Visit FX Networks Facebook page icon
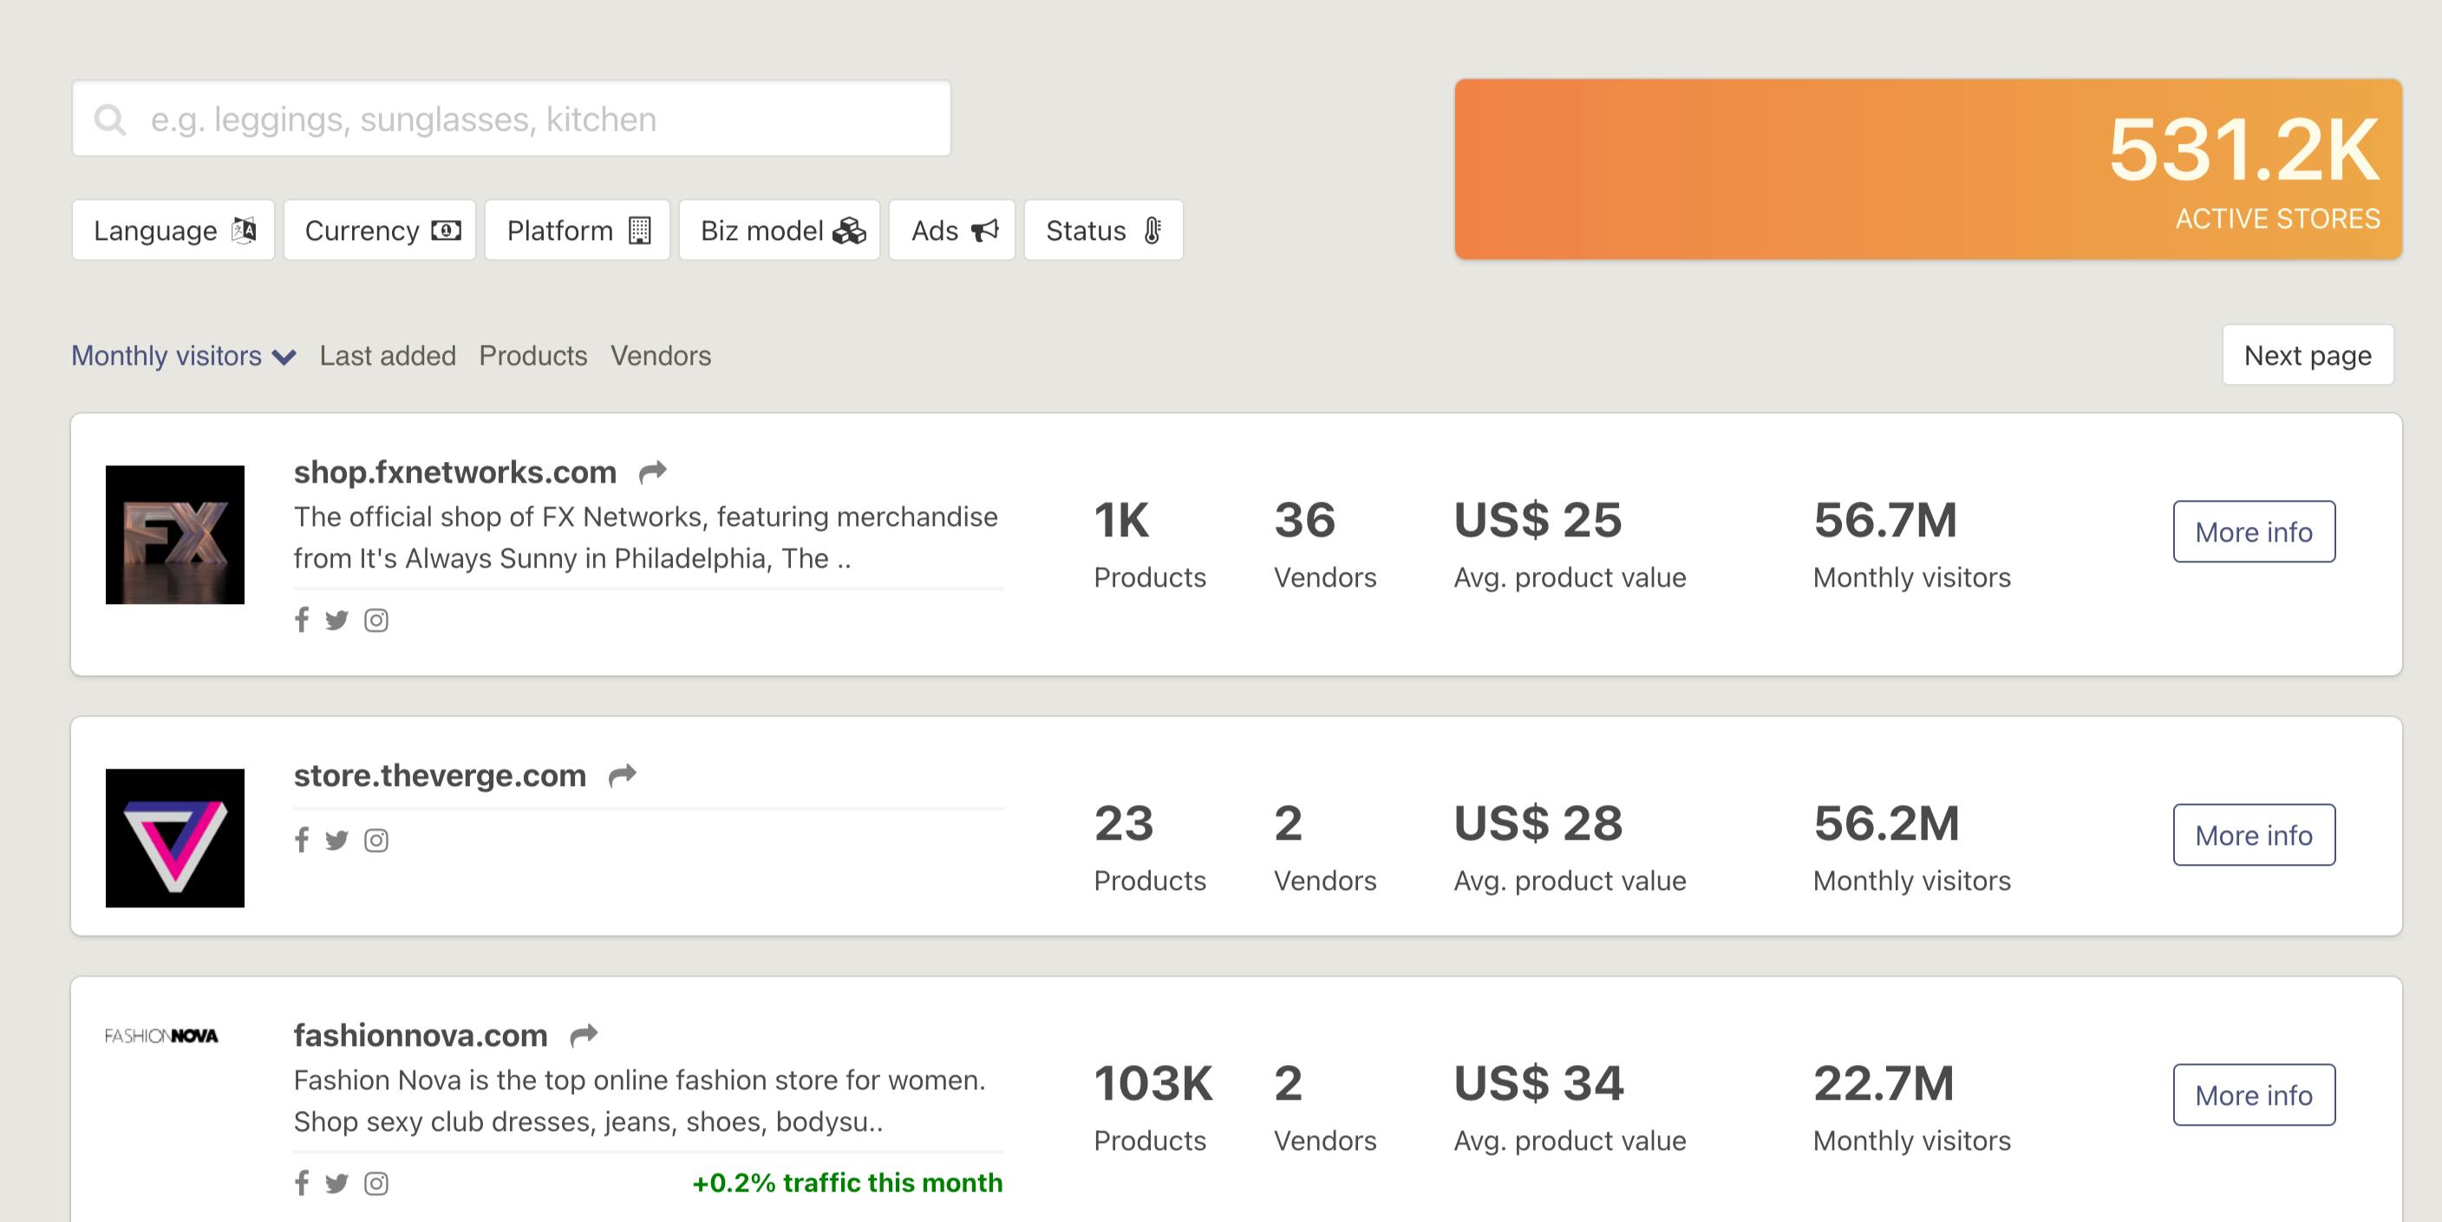This screenshot has height=1222, width=2442. point(302,620)
